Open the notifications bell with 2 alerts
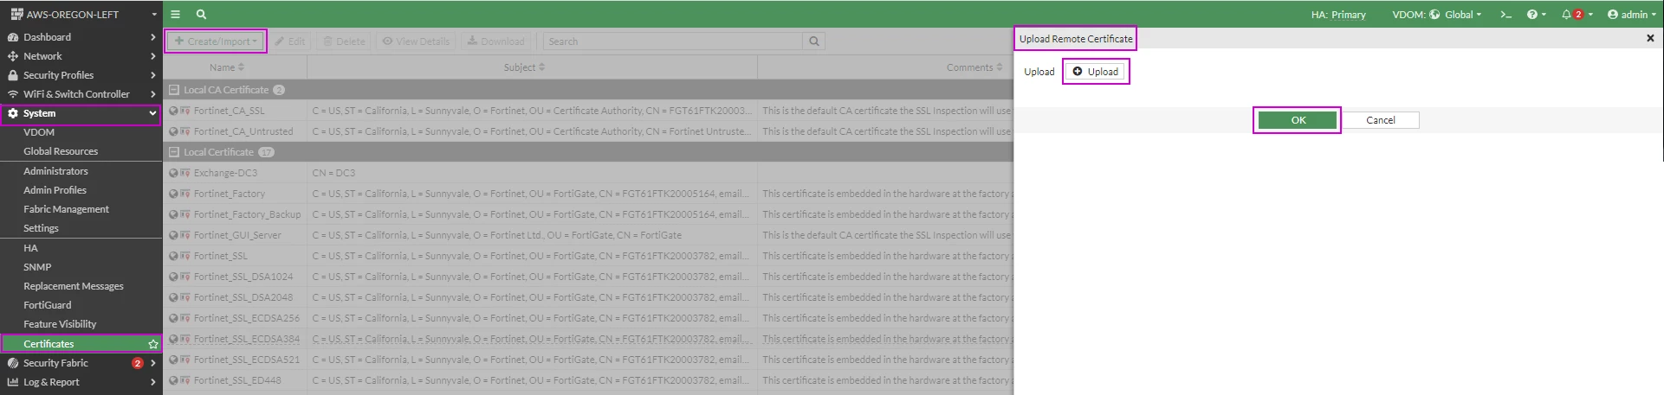Image resolution: width=1664 pixels, height=395 pixels. click(1577, 14)
